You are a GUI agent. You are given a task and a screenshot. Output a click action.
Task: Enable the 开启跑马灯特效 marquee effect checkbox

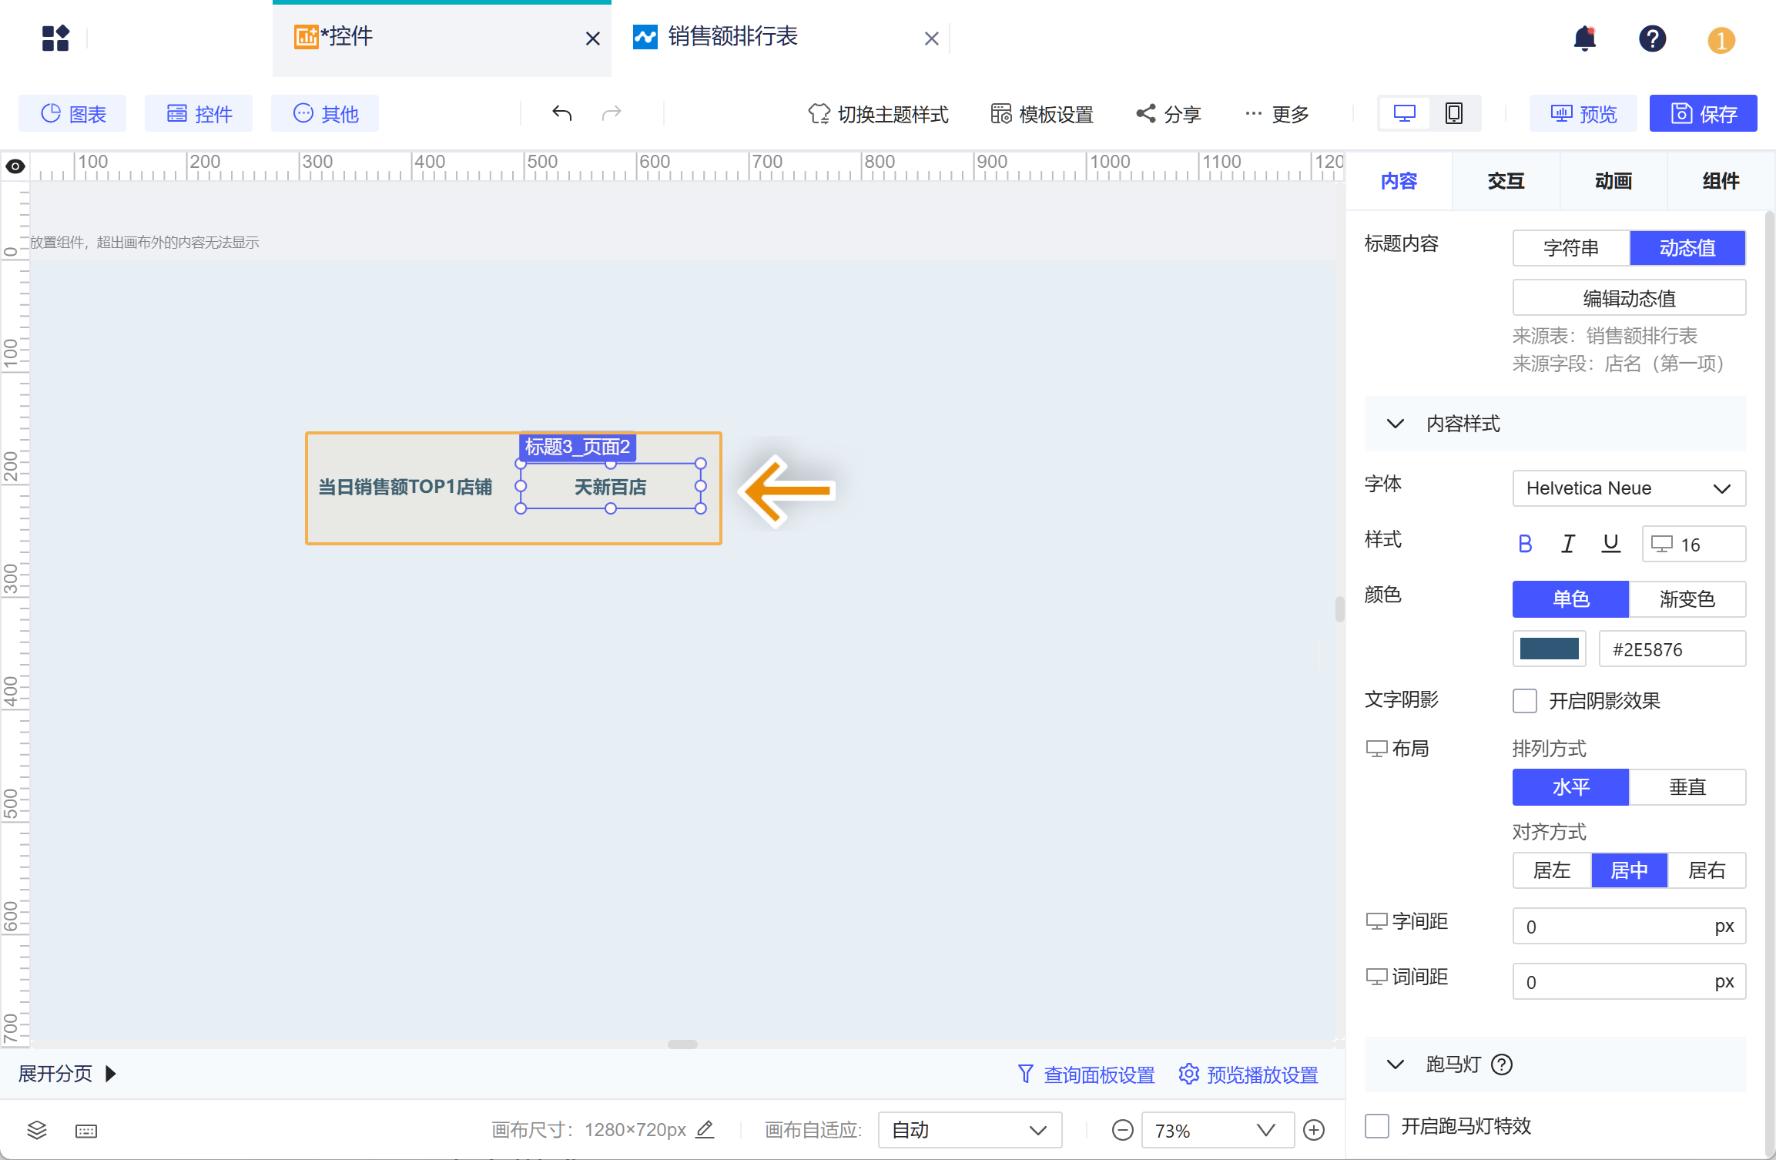pos(1376,1125)
